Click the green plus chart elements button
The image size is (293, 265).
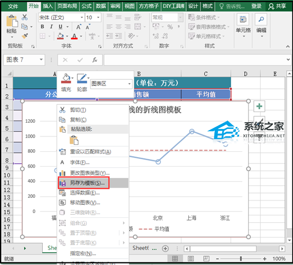pos(259,106)
